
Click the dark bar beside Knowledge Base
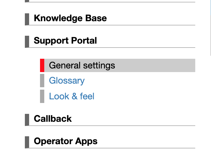27,19
